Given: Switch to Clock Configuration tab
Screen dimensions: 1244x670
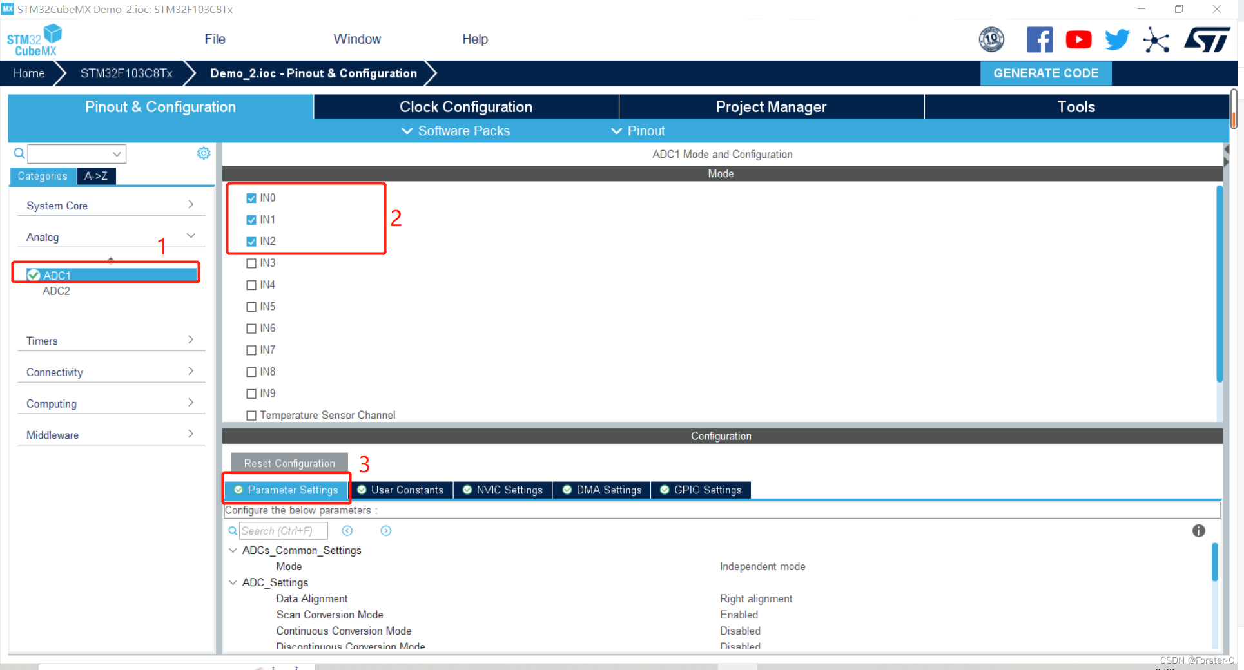Looking at the screenshot, I should click(x=466, y=107).
